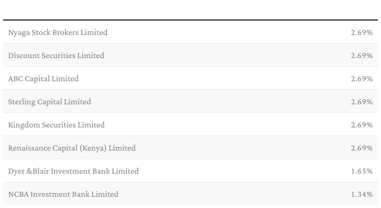Click the 1.34% value for NCBA
The width and height of the screenshot is (381, 208).
point(362,194)
